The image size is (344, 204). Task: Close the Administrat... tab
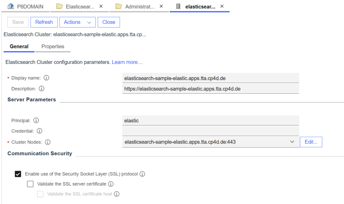click(161, 6)
